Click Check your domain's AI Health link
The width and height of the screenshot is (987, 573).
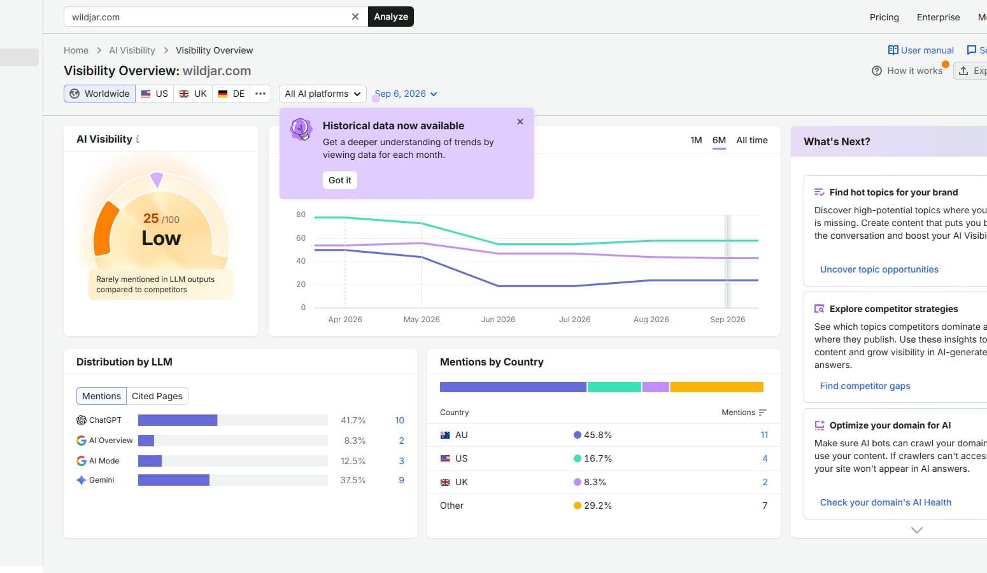(x=885, y=502)
